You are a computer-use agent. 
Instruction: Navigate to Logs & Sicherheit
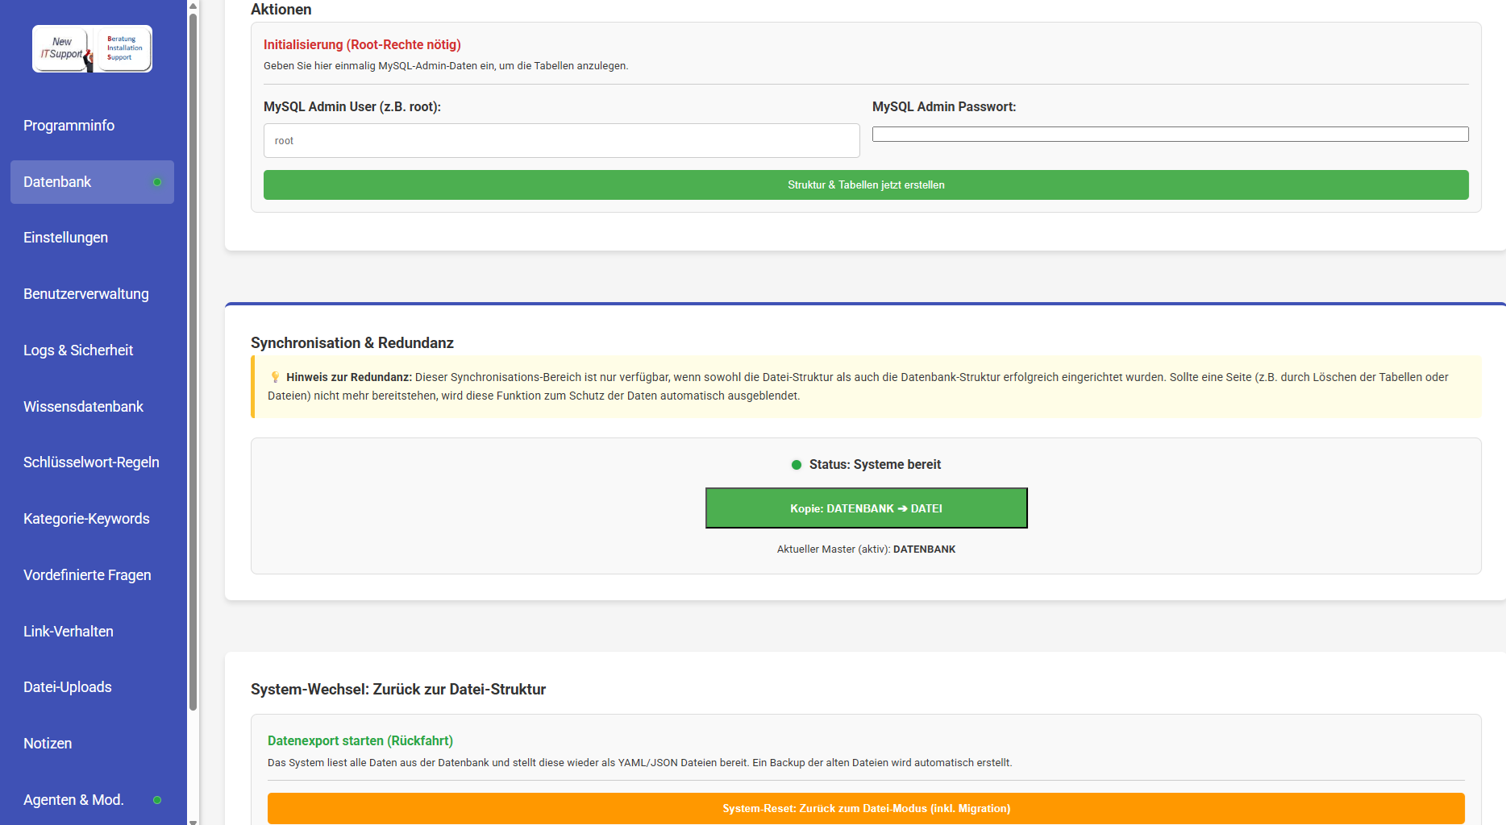point(77,350)
